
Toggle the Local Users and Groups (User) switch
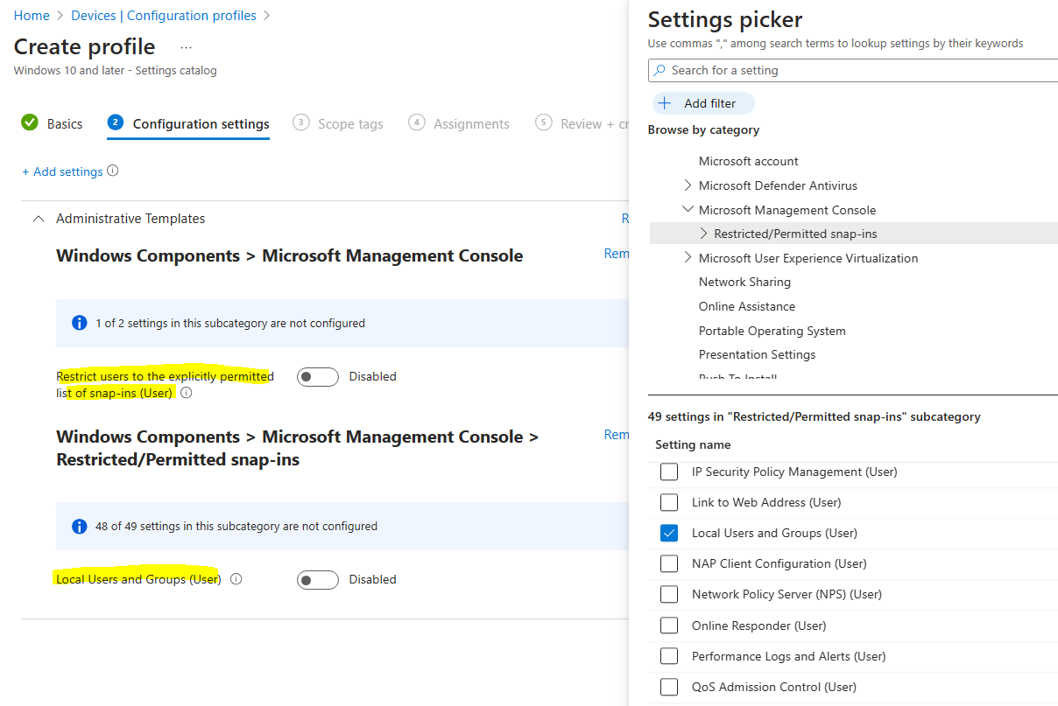(318, 580)
